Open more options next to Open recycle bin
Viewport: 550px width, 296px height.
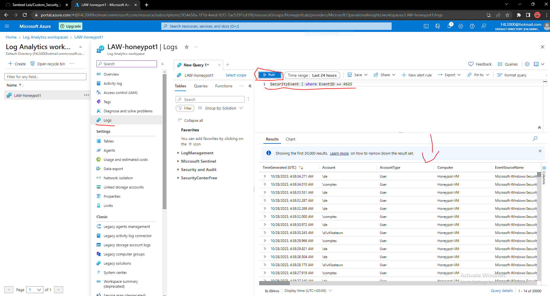tap(72, 64)
